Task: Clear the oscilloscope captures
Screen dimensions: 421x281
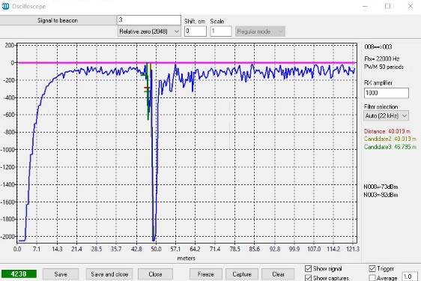Action: click(278, 274)
